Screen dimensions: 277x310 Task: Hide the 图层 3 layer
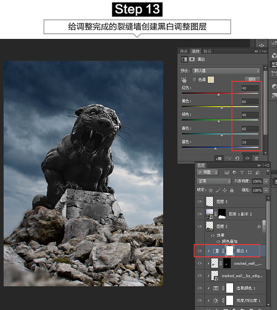click(200, 201)
